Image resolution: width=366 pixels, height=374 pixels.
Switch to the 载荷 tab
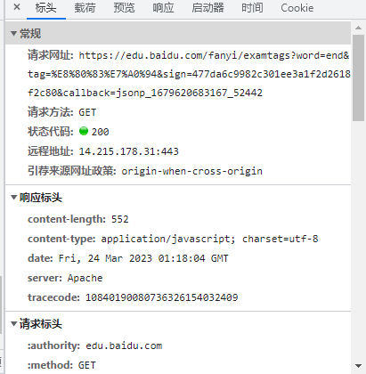[85, 8]
